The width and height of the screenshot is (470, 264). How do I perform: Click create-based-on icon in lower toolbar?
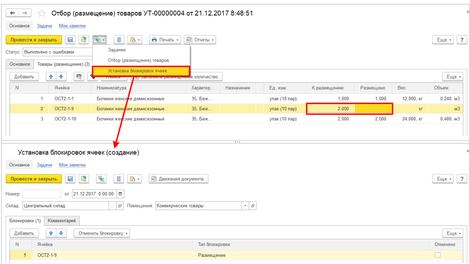pos(101,179)
